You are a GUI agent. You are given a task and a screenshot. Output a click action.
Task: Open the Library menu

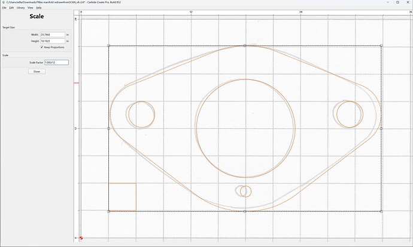20,8
